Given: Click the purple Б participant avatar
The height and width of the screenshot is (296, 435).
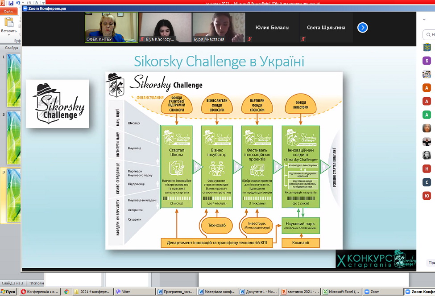Looking at the screenshot, I should pyautogui.click(x=427, y=61).
